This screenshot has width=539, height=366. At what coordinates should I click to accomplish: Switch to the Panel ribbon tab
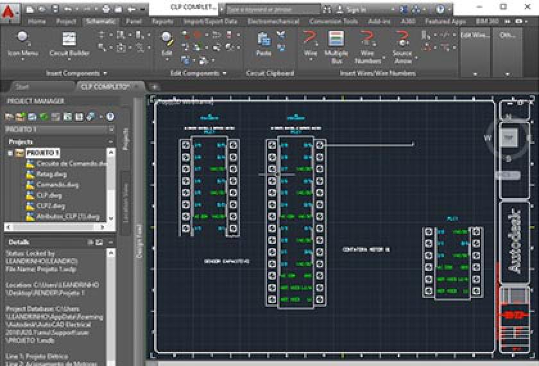click(x=134, y=21)
